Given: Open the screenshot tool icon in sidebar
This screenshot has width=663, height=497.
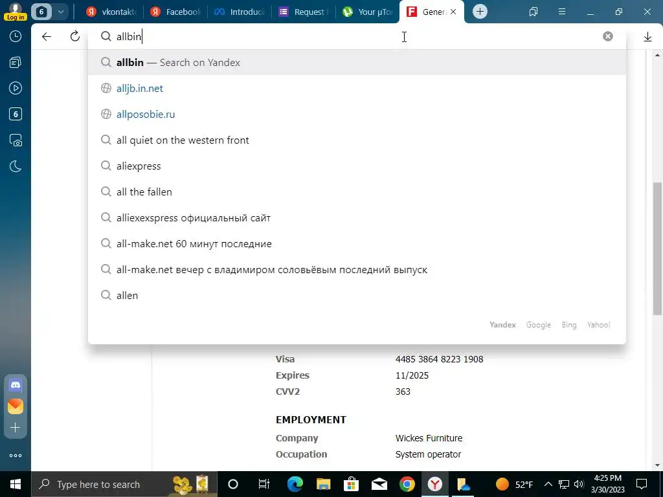Looking at the screenshot, I should pyautogui.click(x=16, y=140).
